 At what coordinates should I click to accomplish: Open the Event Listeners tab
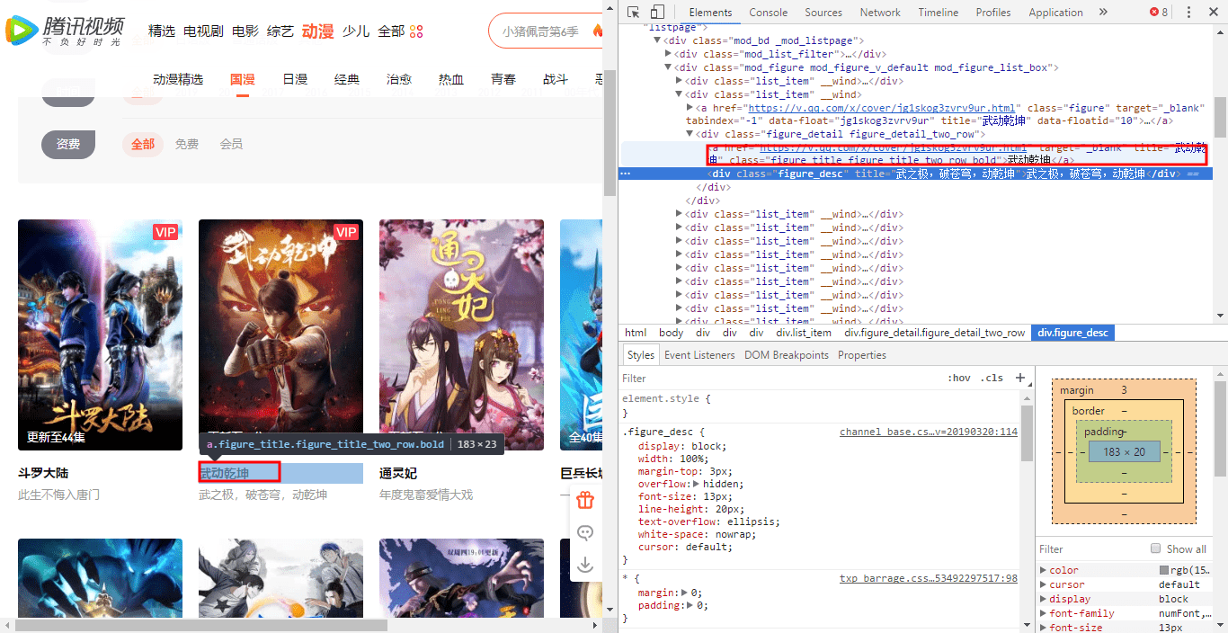point(699,354)
